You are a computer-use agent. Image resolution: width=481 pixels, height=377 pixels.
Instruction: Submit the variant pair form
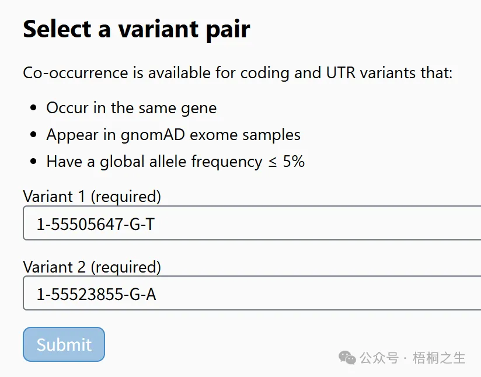(x=64, y=344)
